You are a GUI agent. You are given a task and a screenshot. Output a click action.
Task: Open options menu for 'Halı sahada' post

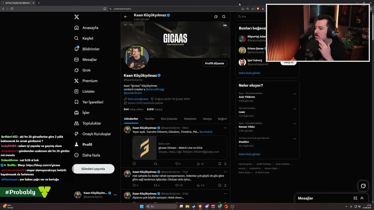click(x=225, y=172)
